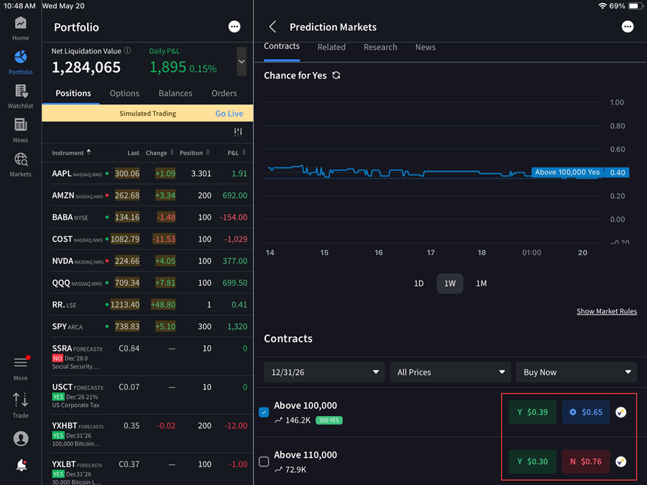Open the RR. LSE position row

147,305
